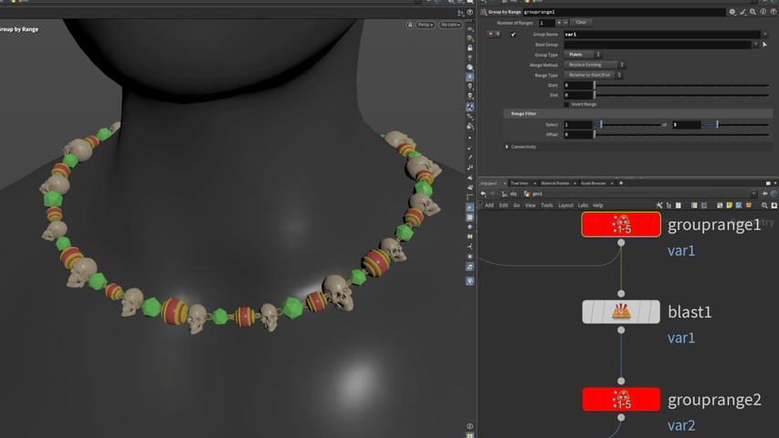Select the blast1 node
779x438 pixels.
coord(621,312)
